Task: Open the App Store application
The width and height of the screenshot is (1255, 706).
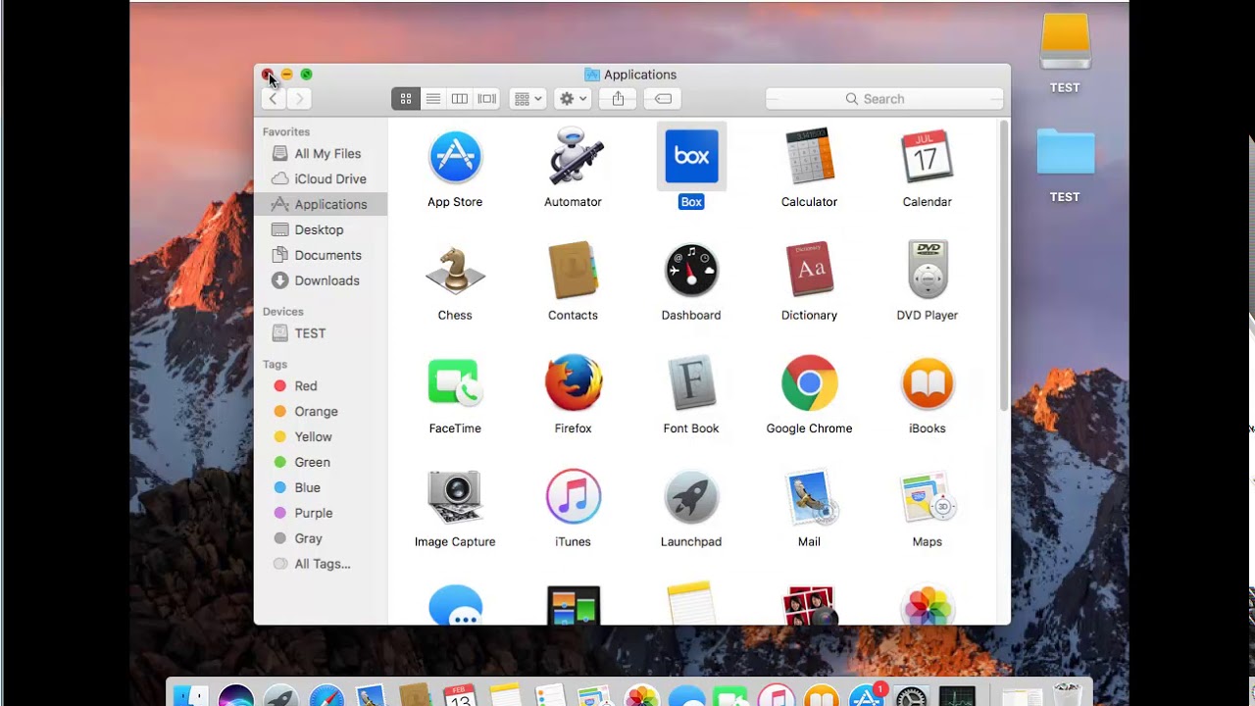Action: [x=455, y=157]
